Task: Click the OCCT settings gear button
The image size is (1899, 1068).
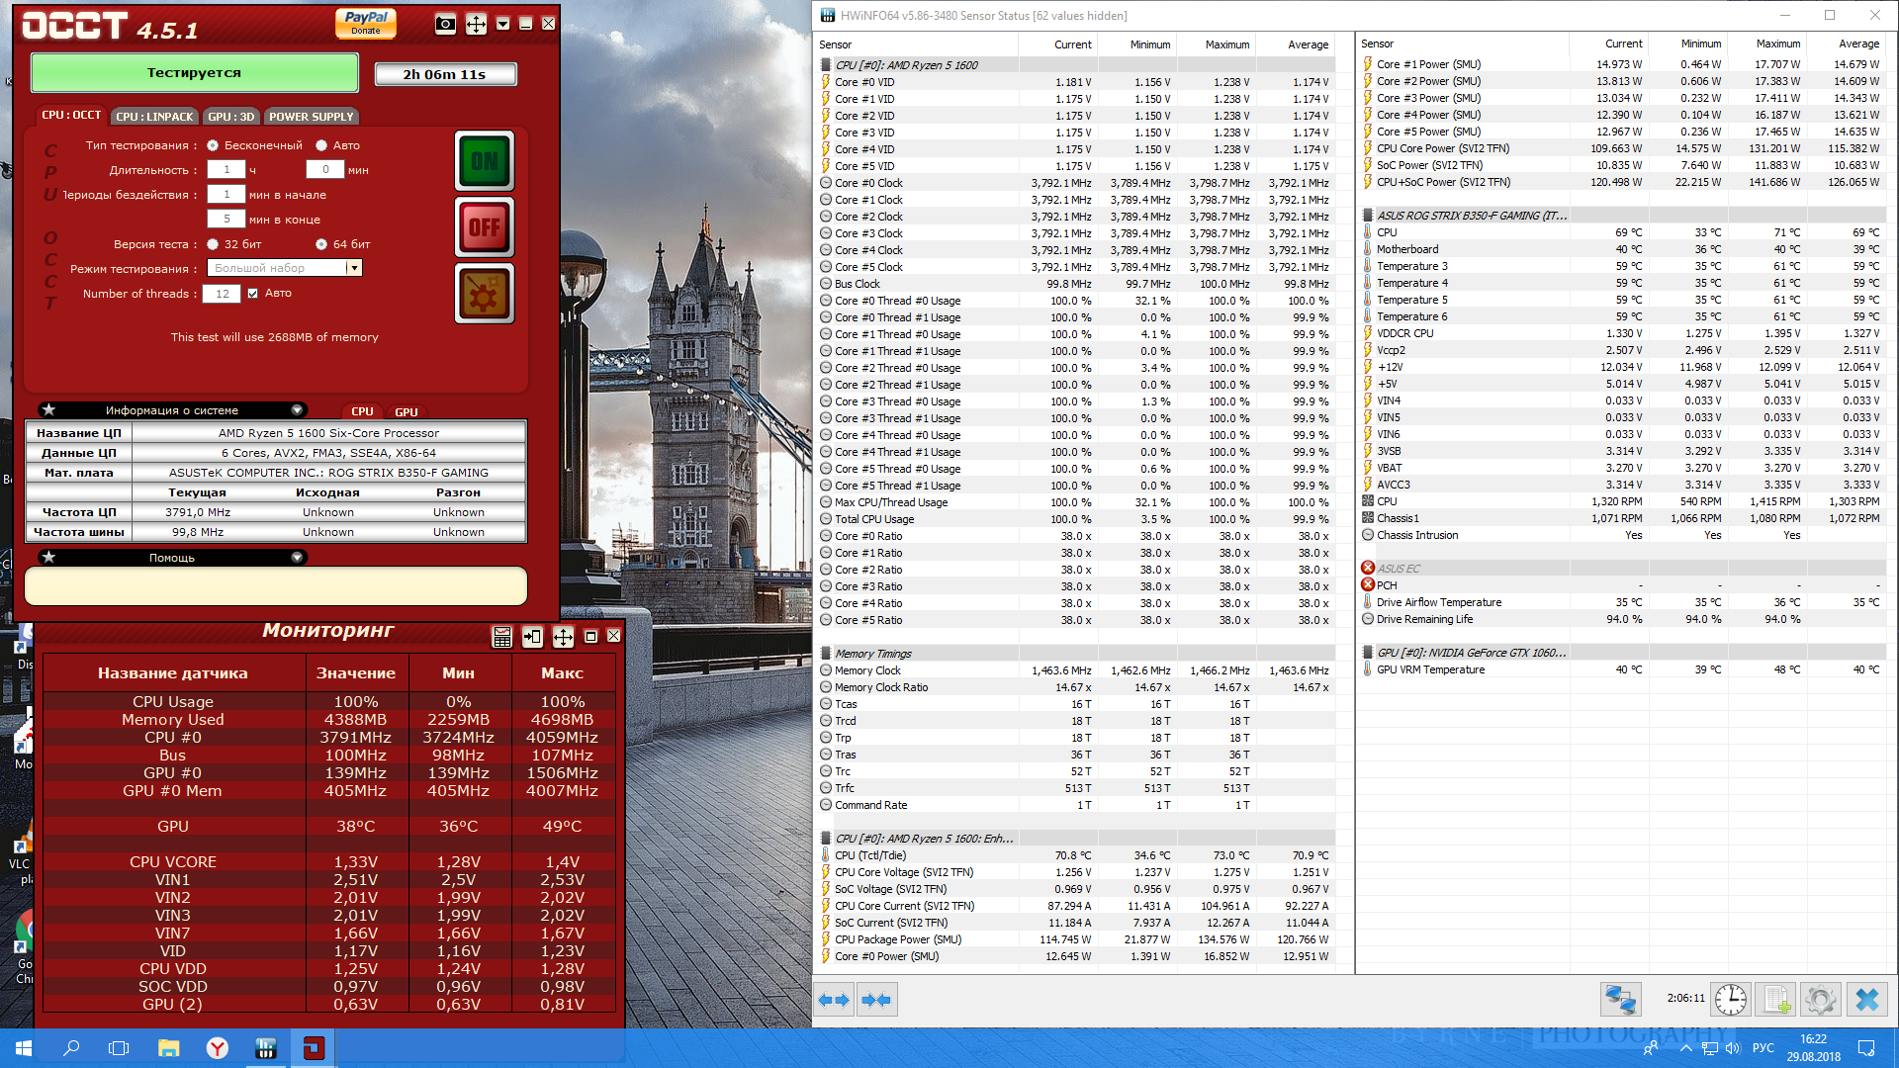Action: 484,294
